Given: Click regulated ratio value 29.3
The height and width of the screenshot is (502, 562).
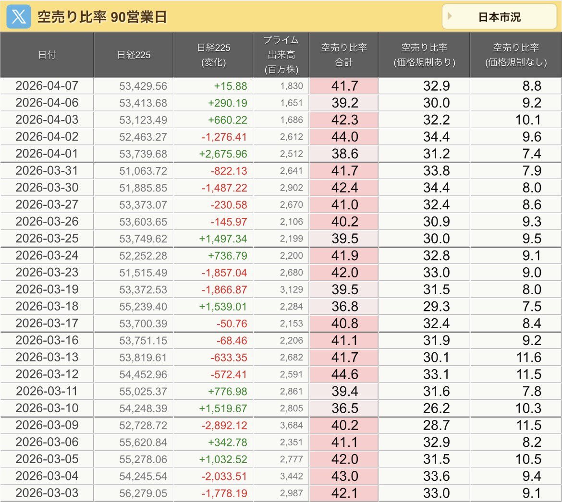Looking at the screenshot, I should click(437, 307).
